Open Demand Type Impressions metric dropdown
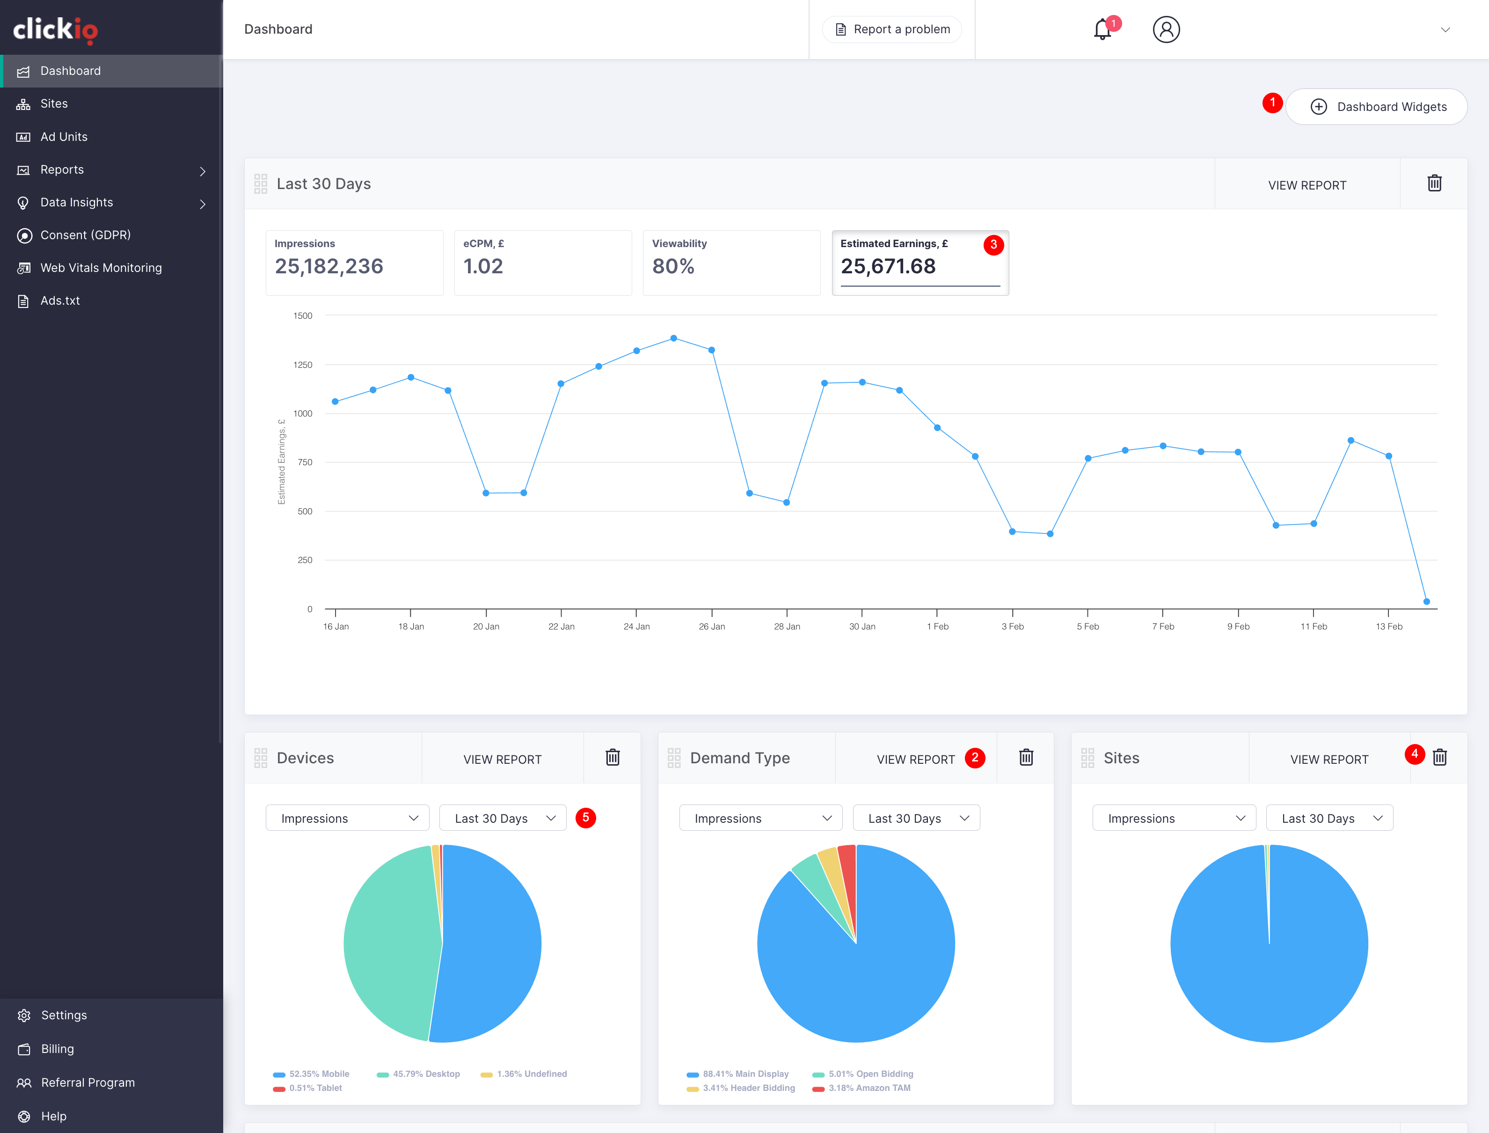This screenshot has height=1133, width=1489. click(761, 818)
